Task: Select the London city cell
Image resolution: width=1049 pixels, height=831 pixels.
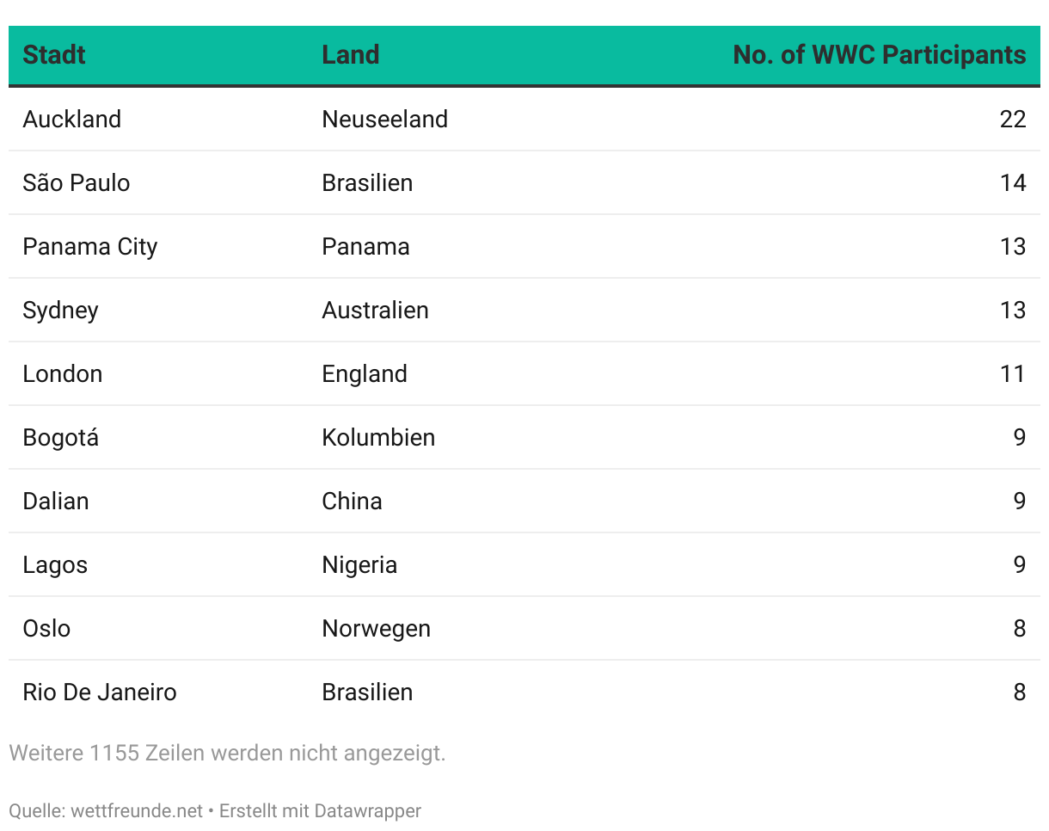Action: click(x=63, y=374)
